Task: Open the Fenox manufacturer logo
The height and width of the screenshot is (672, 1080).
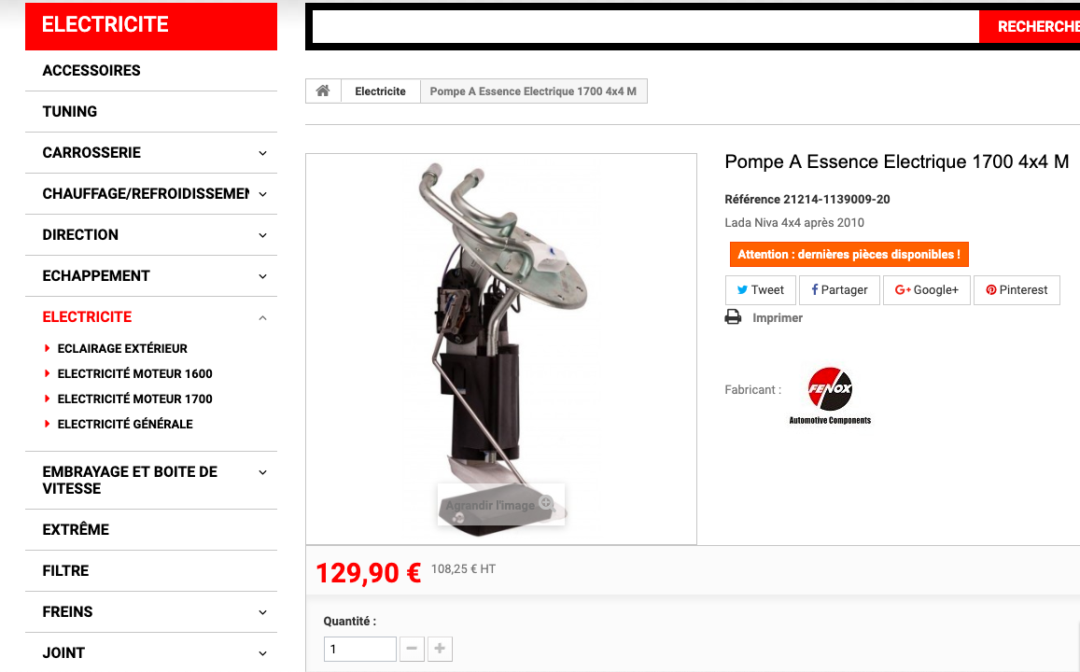Action: 830,395
